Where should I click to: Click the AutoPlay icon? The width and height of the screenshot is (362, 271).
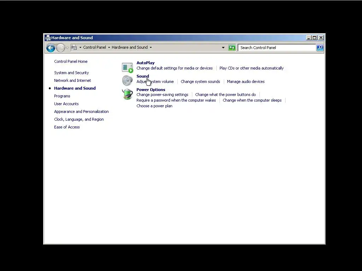pos(127,67)
